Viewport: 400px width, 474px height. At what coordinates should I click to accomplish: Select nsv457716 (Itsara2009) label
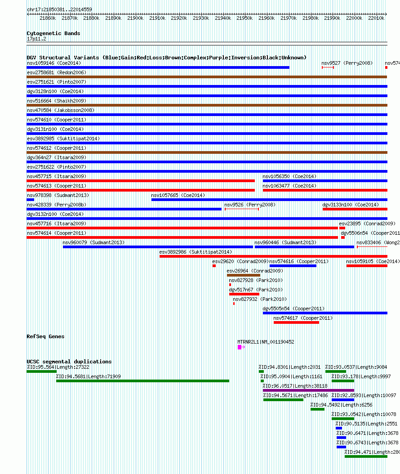pos(57,224)
